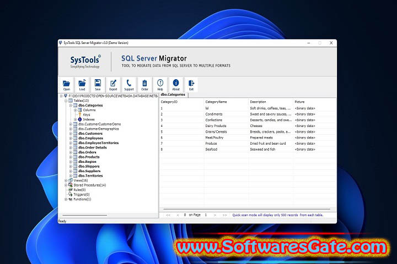Click the Stored Procedures node icon
Viewport: 397px width, 264px height.
pyautogui.click(x=71, y=185)
